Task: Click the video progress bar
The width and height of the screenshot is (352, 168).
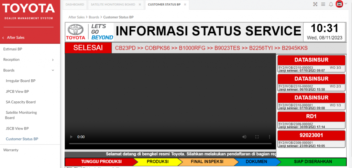Action: click(170, 144)
